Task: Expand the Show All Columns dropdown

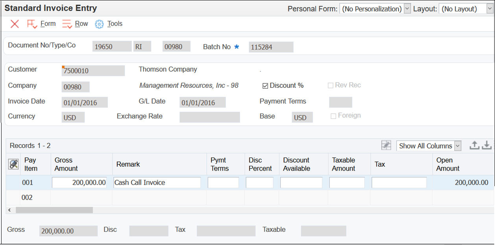Action: click(457, 145)
